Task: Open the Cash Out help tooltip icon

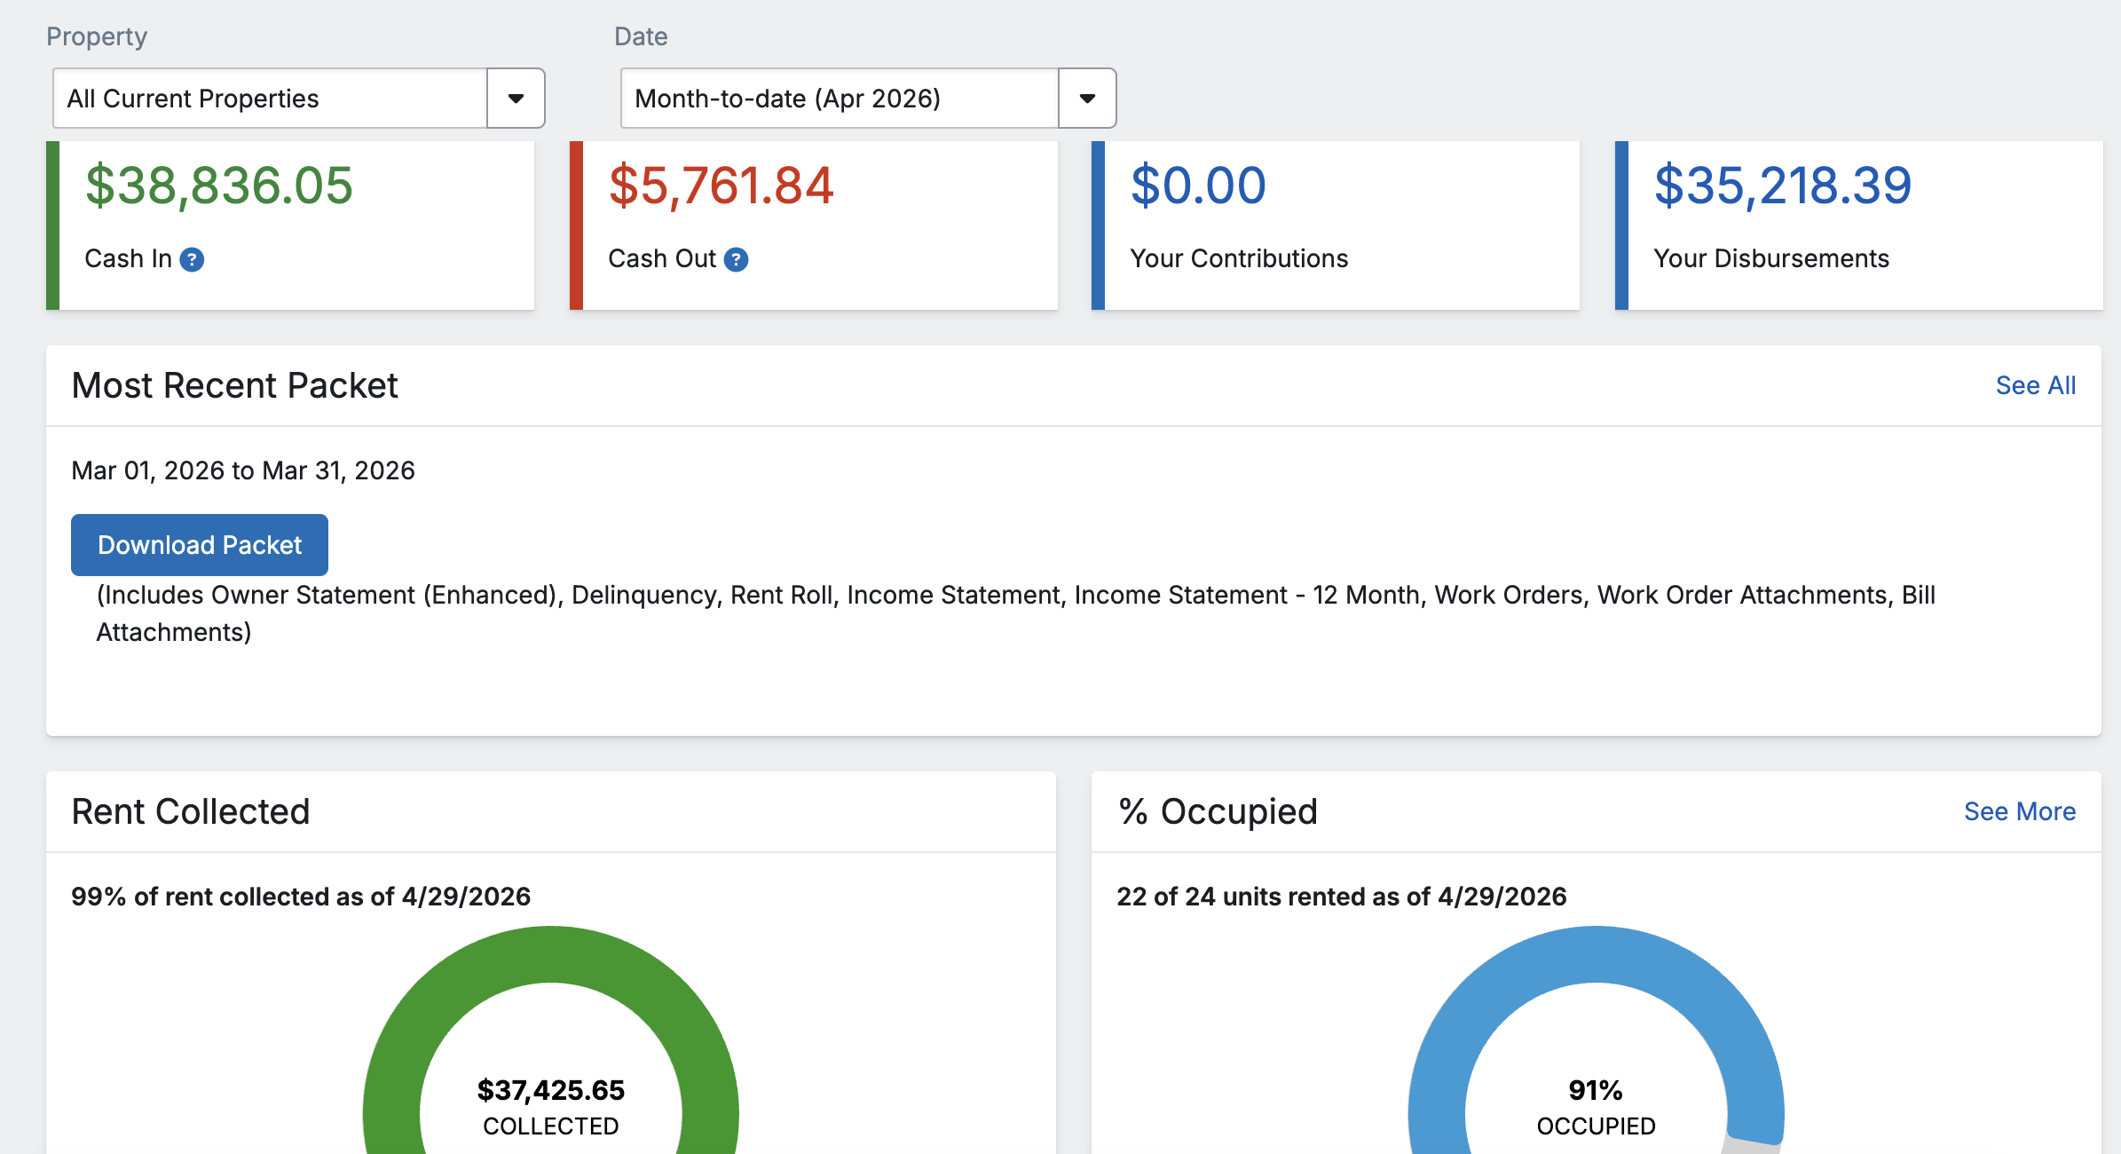Action: coord(736,259)
